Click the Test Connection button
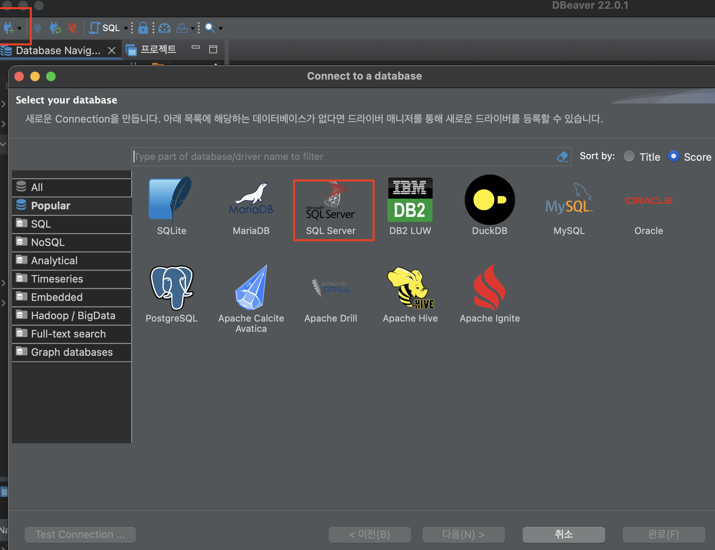This screenshot has width=715, height=550. pyautogui.click(x=80, y=534)
